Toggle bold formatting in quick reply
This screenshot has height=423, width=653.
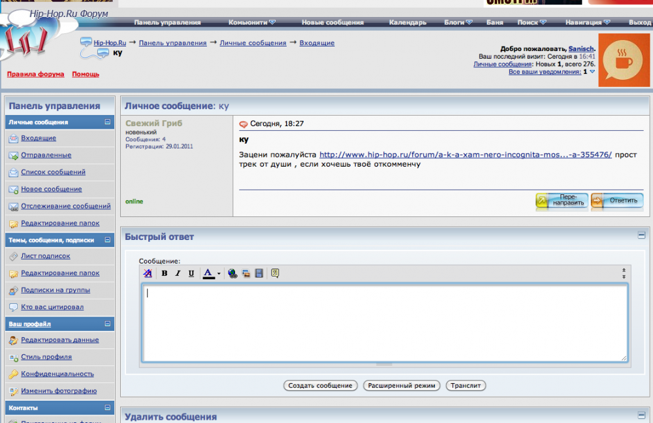point(165,273)
